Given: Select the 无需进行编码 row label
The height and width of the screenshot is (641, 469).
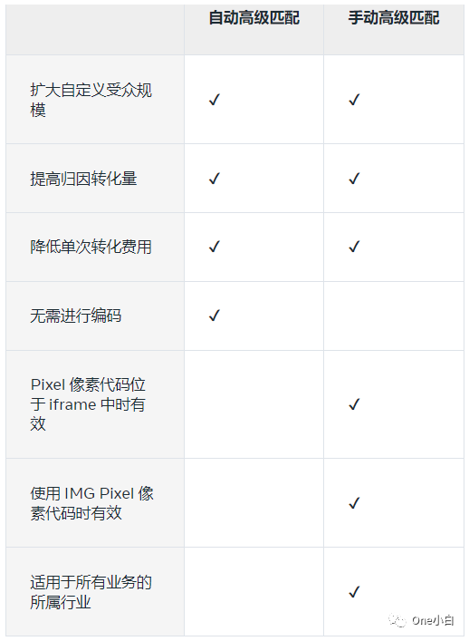Looking at the screenshot, I should click(x=75, y=316).
